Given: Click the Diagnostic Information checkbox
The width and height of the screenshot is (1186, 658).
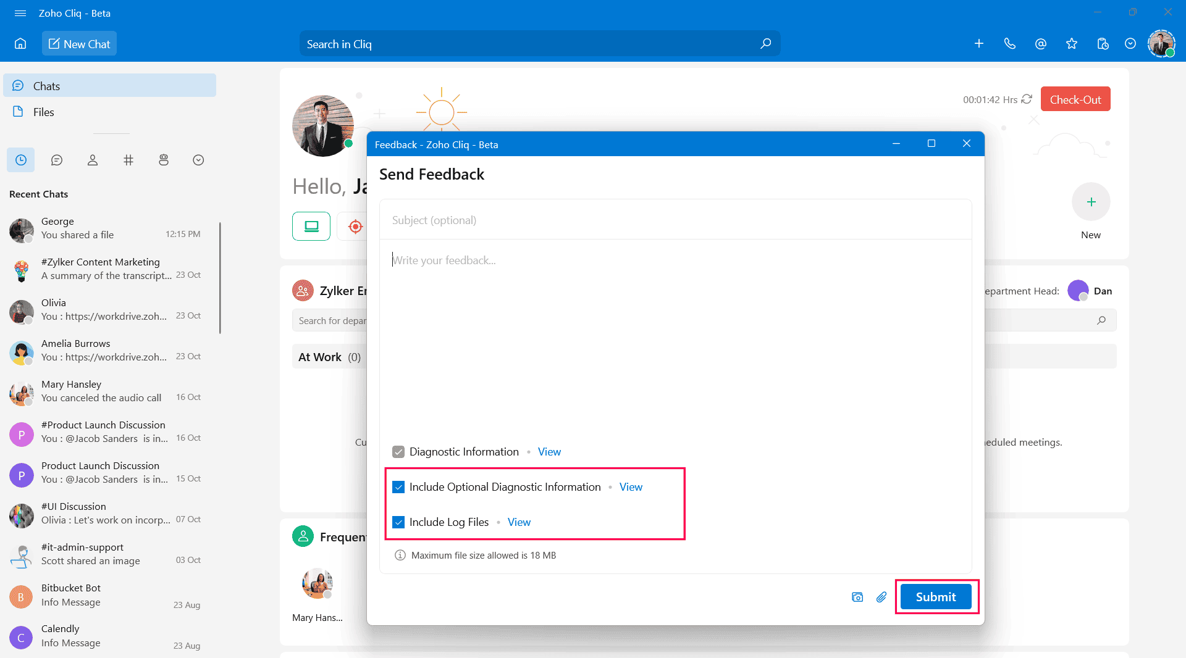Looking at the screenshot, I should pyautogui.click(x=398, y=452).
